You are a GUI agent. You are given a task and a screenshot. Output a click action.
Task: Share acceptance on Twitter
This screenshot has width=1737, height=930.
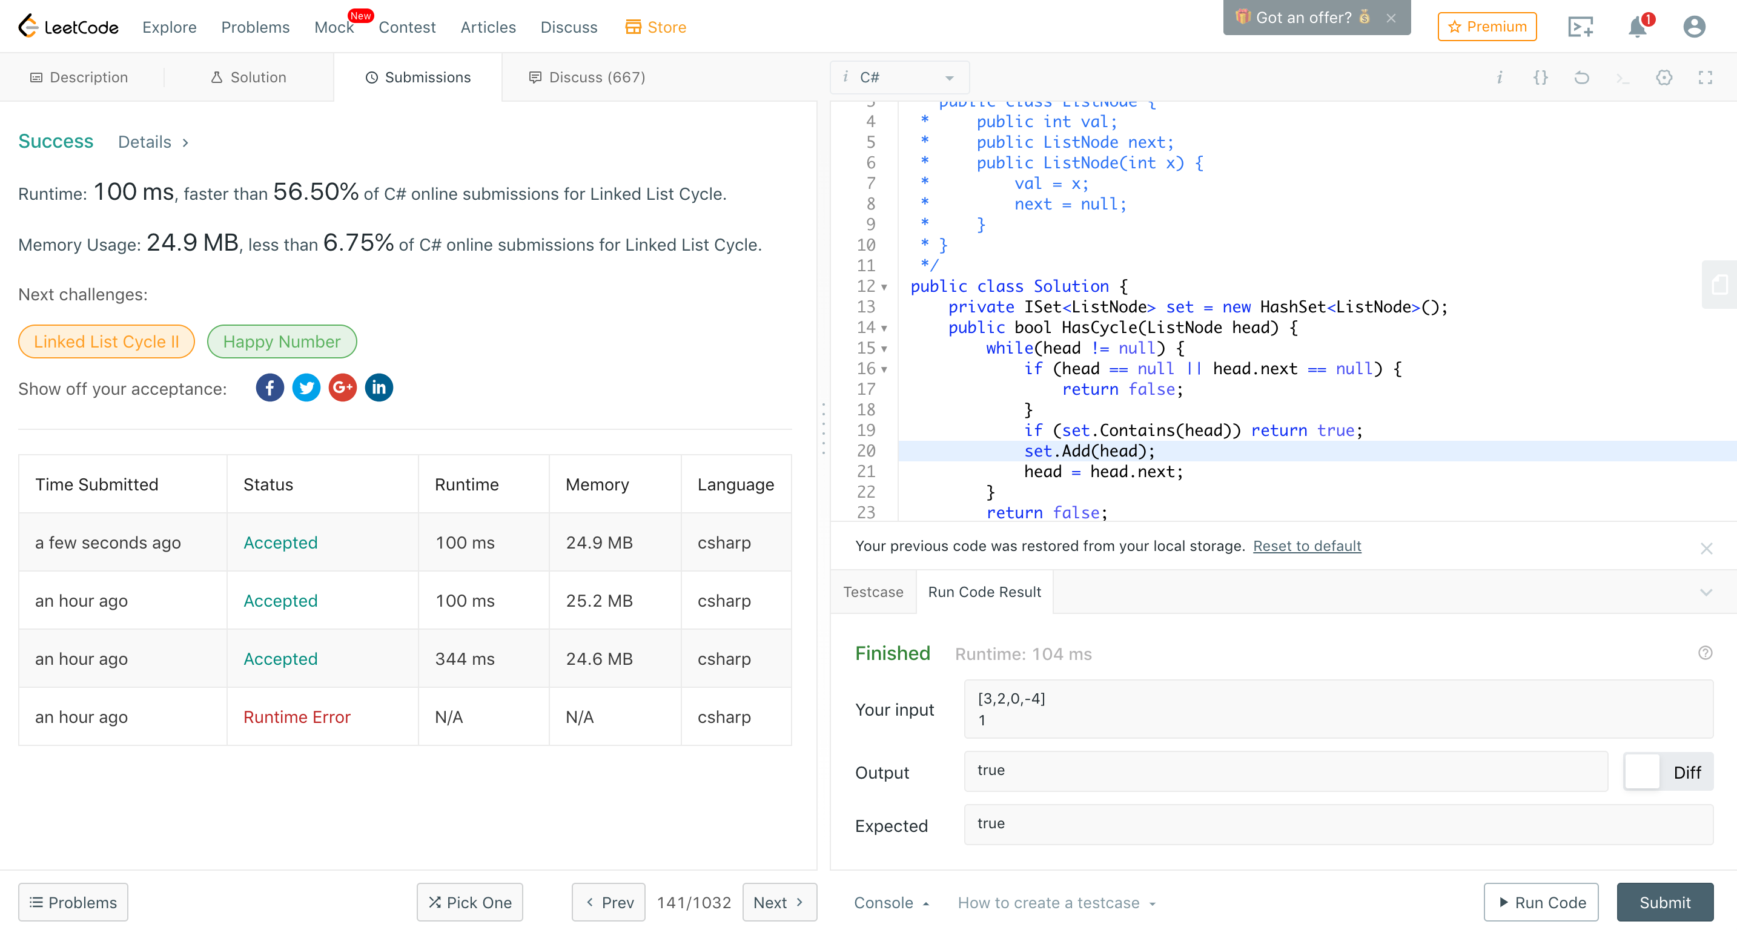point(306,387)
